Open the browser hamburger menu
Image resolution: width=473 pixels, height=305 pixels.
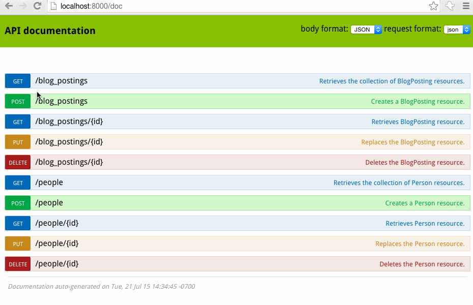click(x=466, y=6)
